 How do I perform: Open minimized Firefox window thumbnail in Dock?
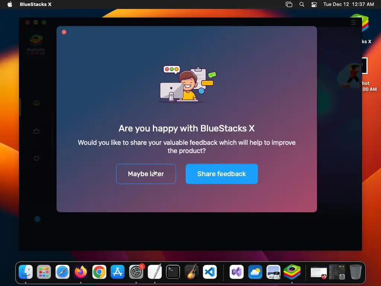coord(318,272)
